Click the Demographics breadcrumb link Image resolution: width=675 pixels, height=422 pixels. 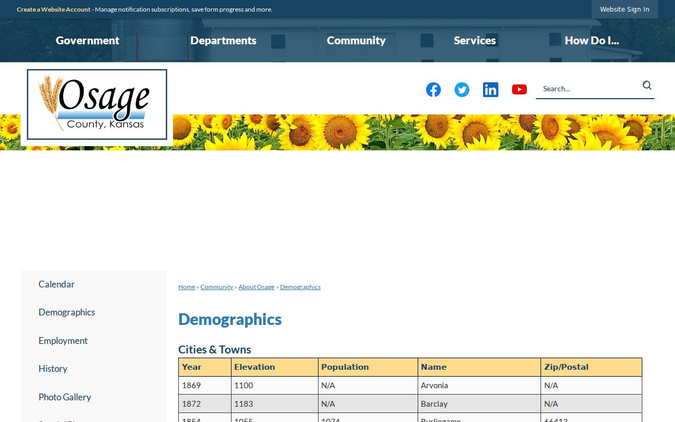coord(300,287)
